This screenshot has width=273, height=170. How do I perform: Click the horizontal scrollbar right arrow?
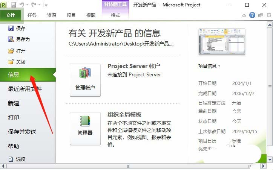click(264, 166)
